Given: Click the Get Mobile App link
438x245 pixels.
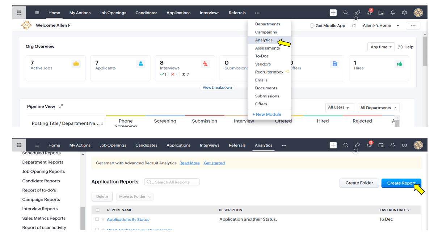Looking at the screenshot, I should pyautogui.click(x=328, y=26).
